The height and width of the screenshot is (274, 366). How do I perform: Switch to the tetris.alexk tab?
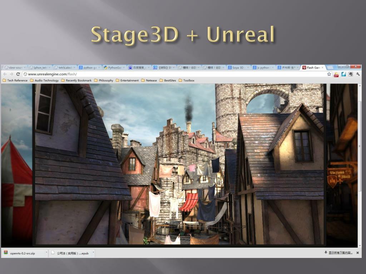(x=64, y=67)
